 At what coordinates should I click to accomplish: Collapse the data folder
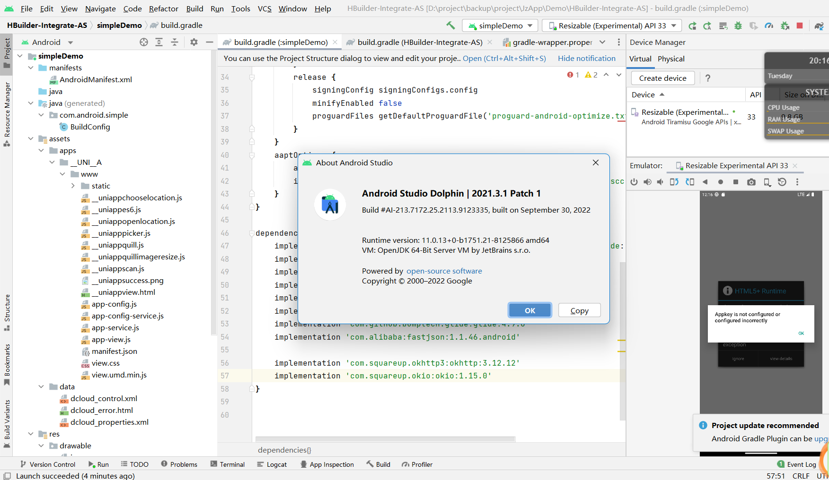click(41, 386)
